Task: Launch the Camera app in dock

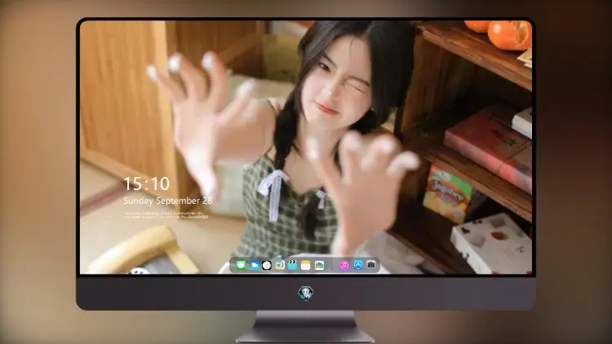Action: [371, 265]
